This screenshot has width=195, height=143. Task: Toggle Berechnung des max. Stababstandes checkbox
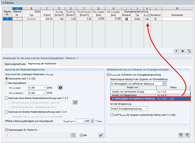coord(10,107)
